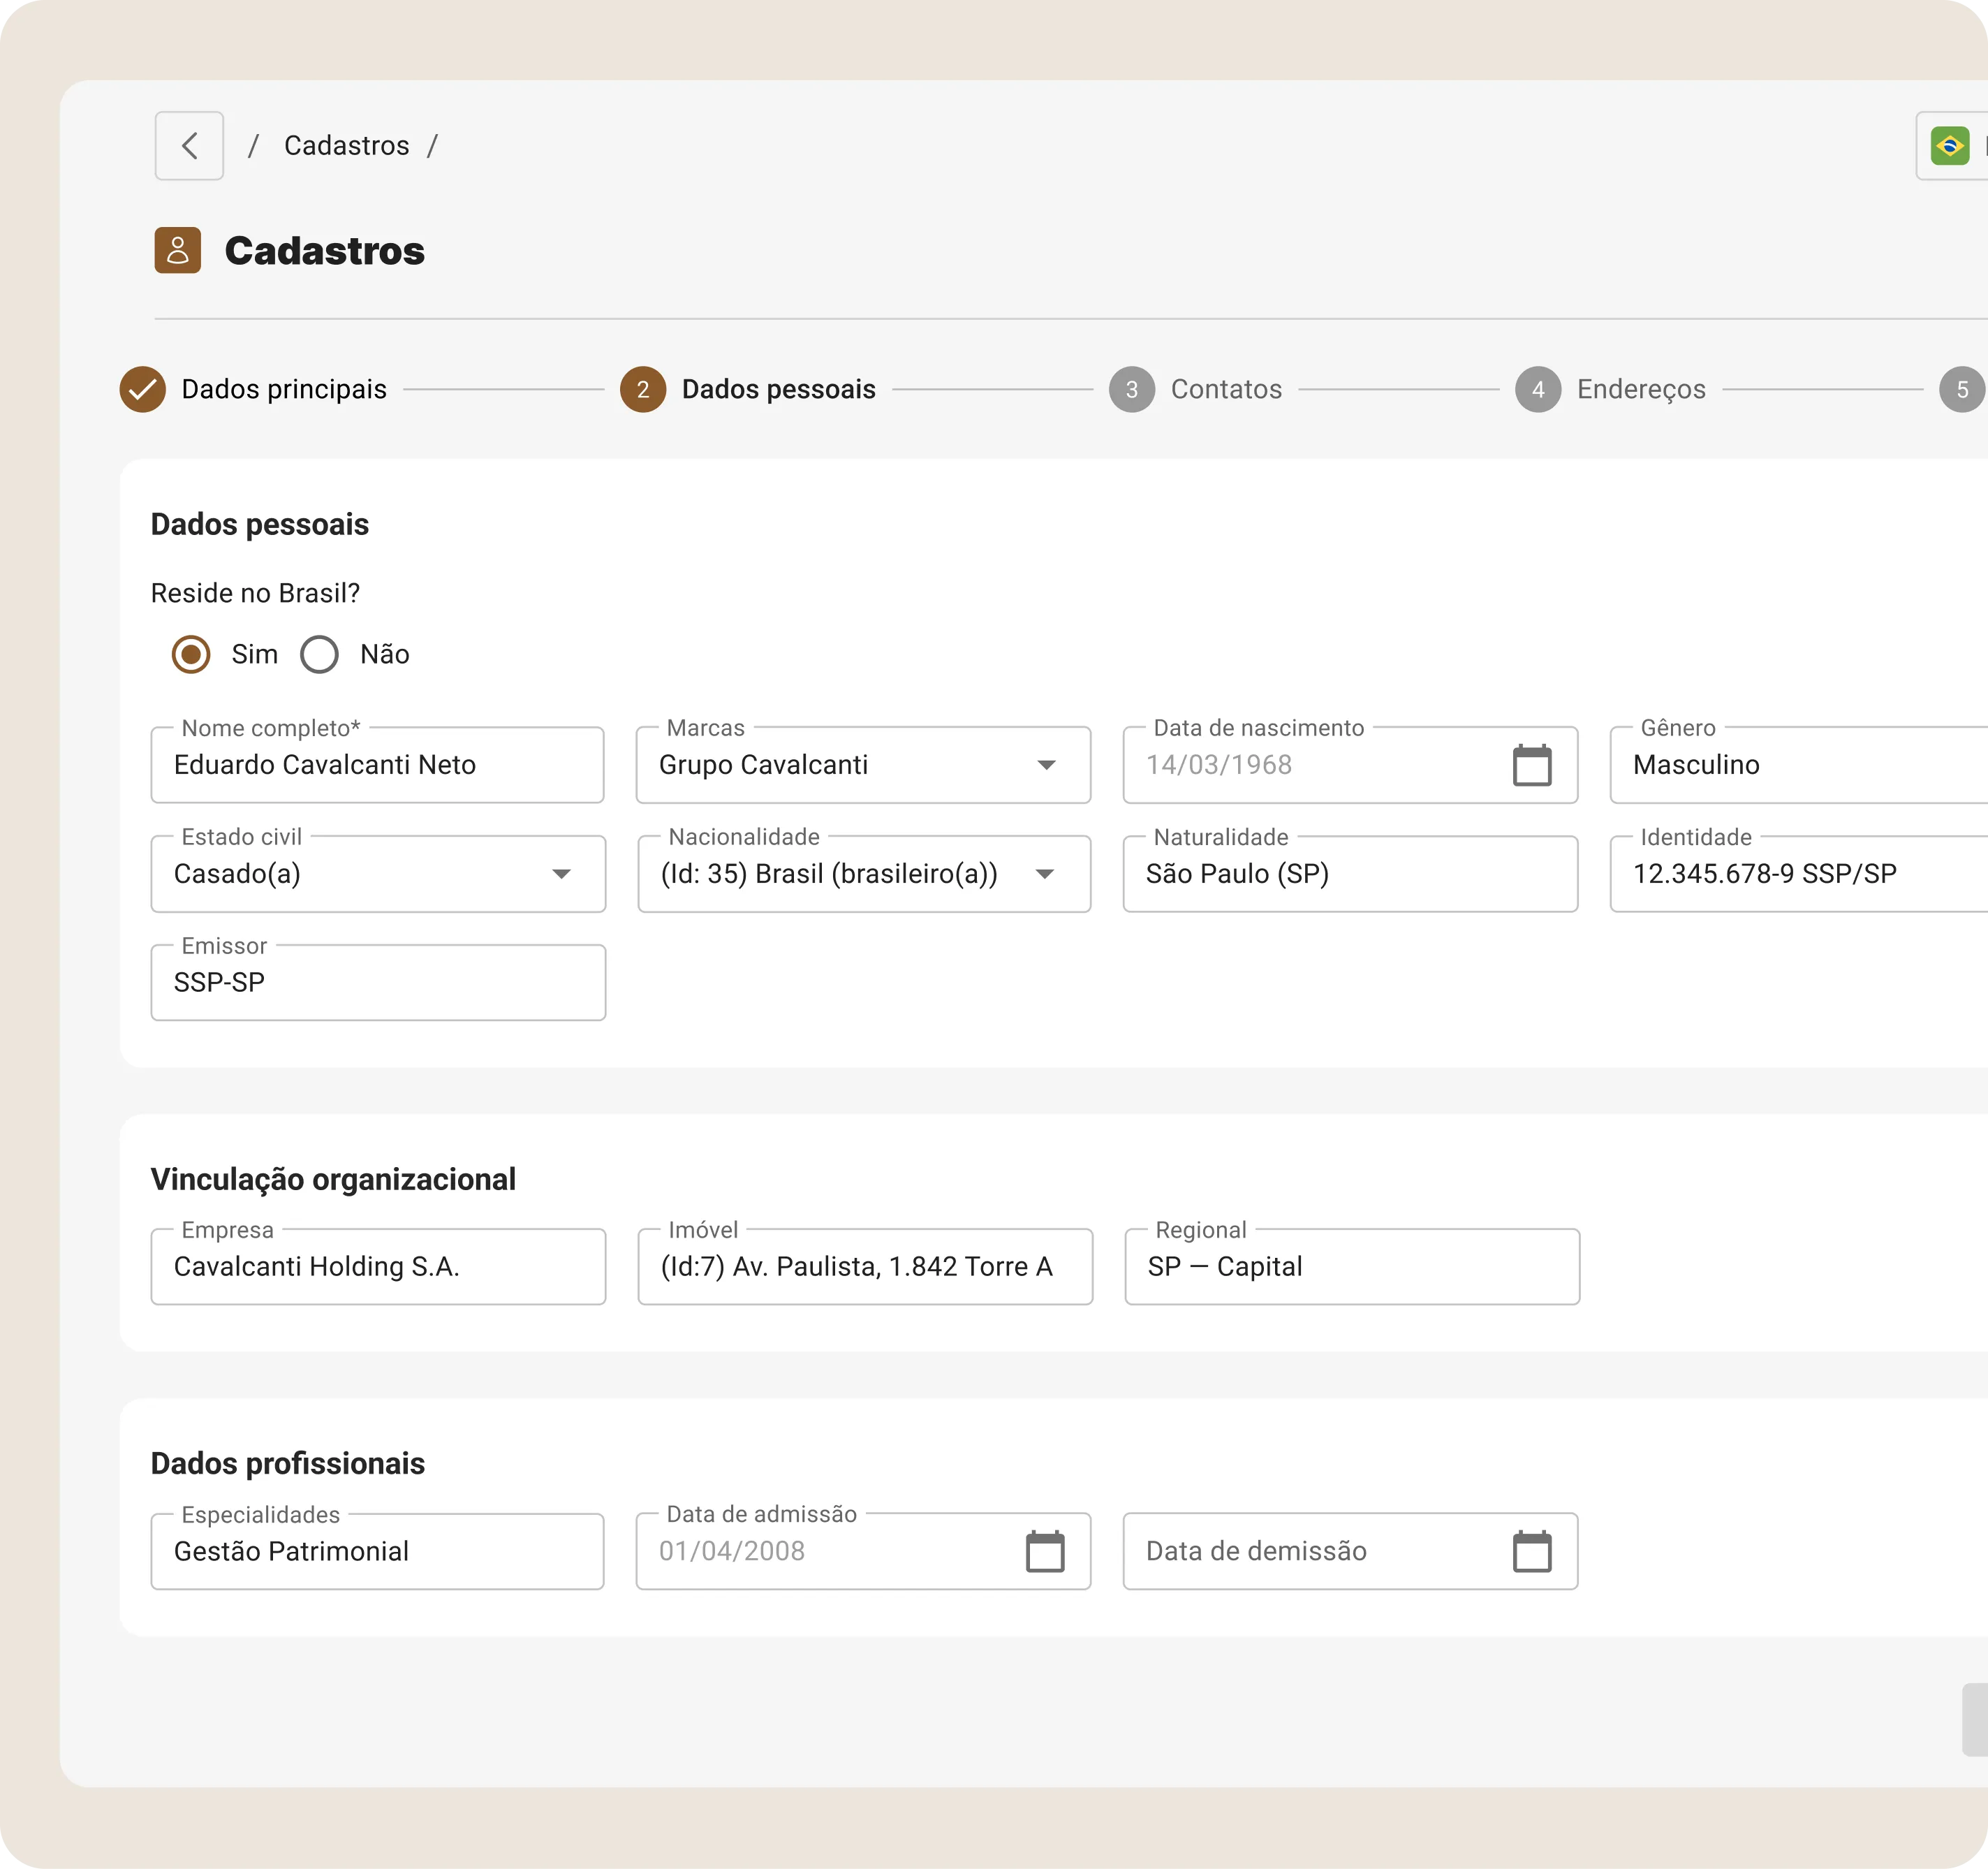This screenshot has width=1988, height=1869.
Task: Open the Nacionalidade dropdown arrow
Action: point(1045,874)
